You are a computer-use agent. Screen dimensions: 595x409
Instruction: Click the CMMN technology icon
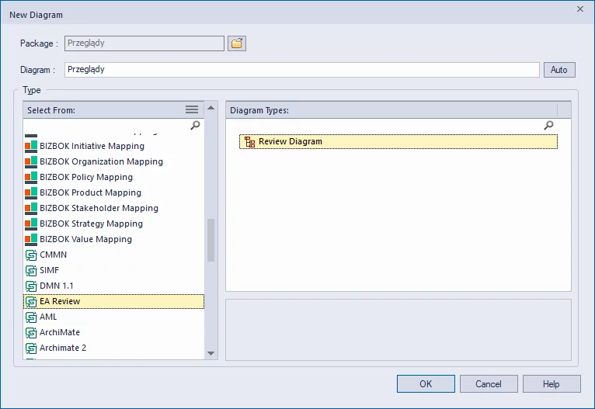tap(31, 255)
